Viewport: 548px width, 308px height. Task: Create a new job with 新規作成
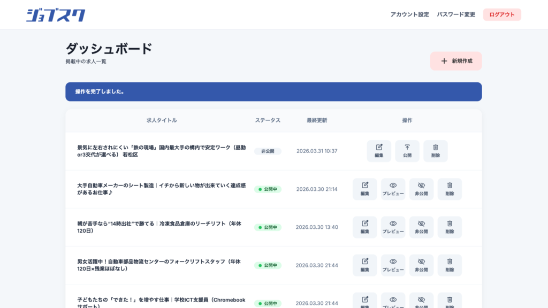click(x=456, y=61)
